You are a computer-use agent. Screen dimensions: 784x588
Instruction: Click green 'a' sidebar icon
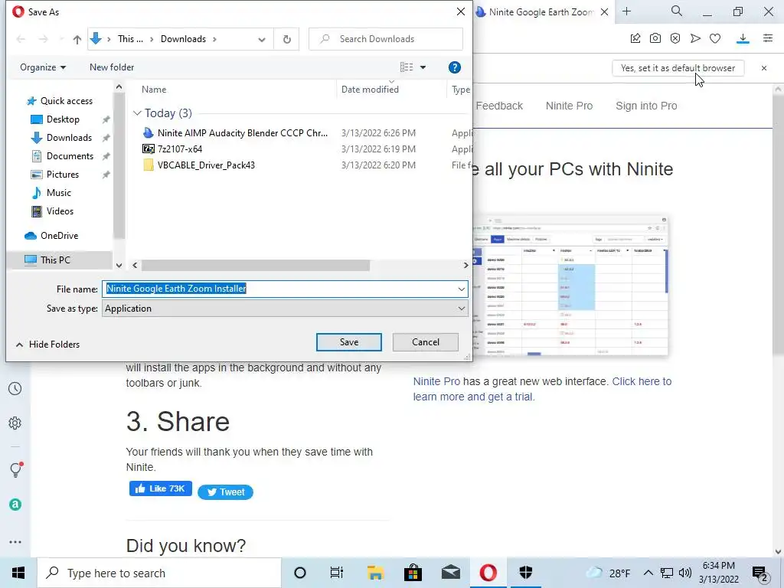pos(15,505)
